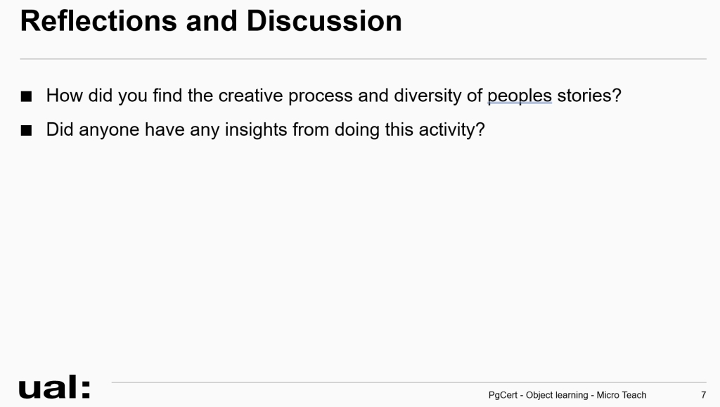Select the first square bullet marker
The image size is (720, 407).
point(26,96)
